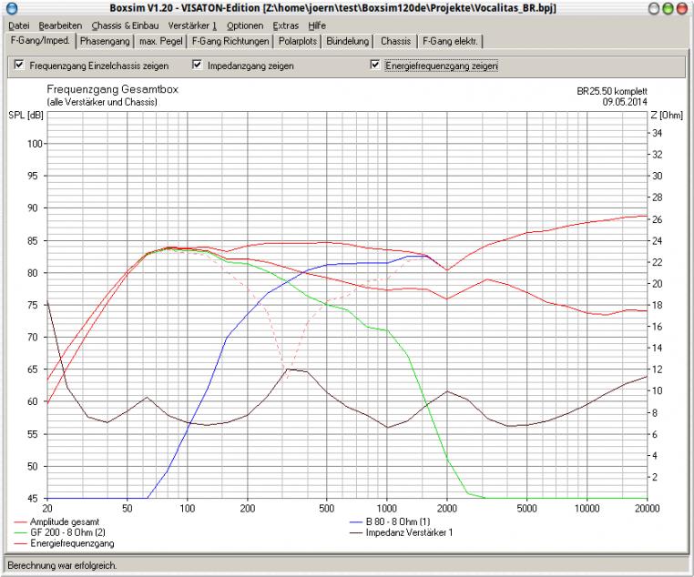Switch to the F-Gang elektr. tab
This screenshot has height=577, width=694.
450,41
